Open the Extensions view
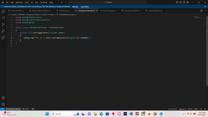Screen dimensions: 208x117 pyautogui.click(x=3, y=38)
